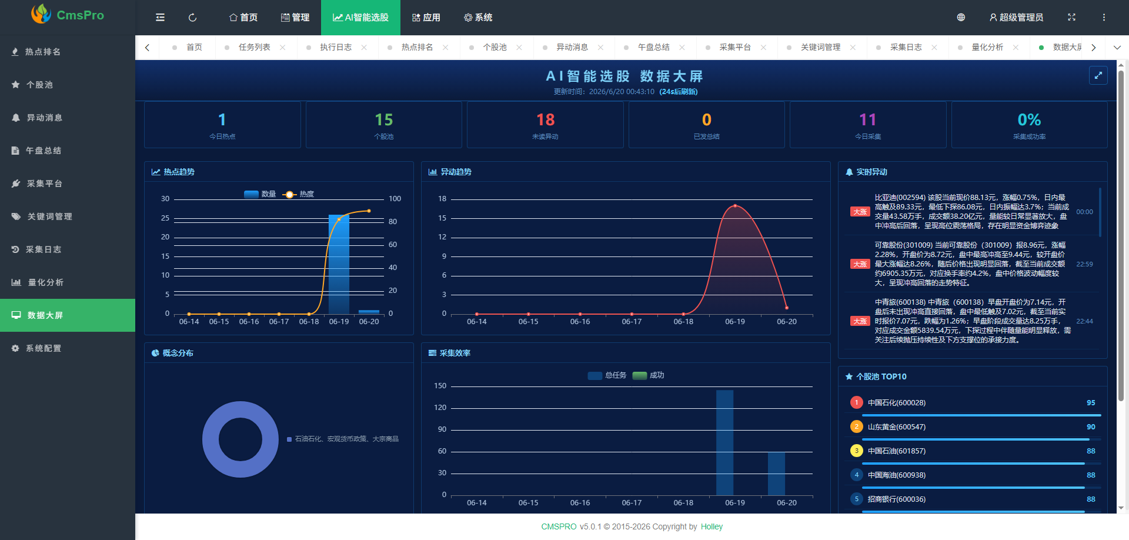Screen dimensions: 1129x540
Task: Toggle the 热度 legend in 热点趋势 chart
Action: pyautogui.click(x=298, y=194)
